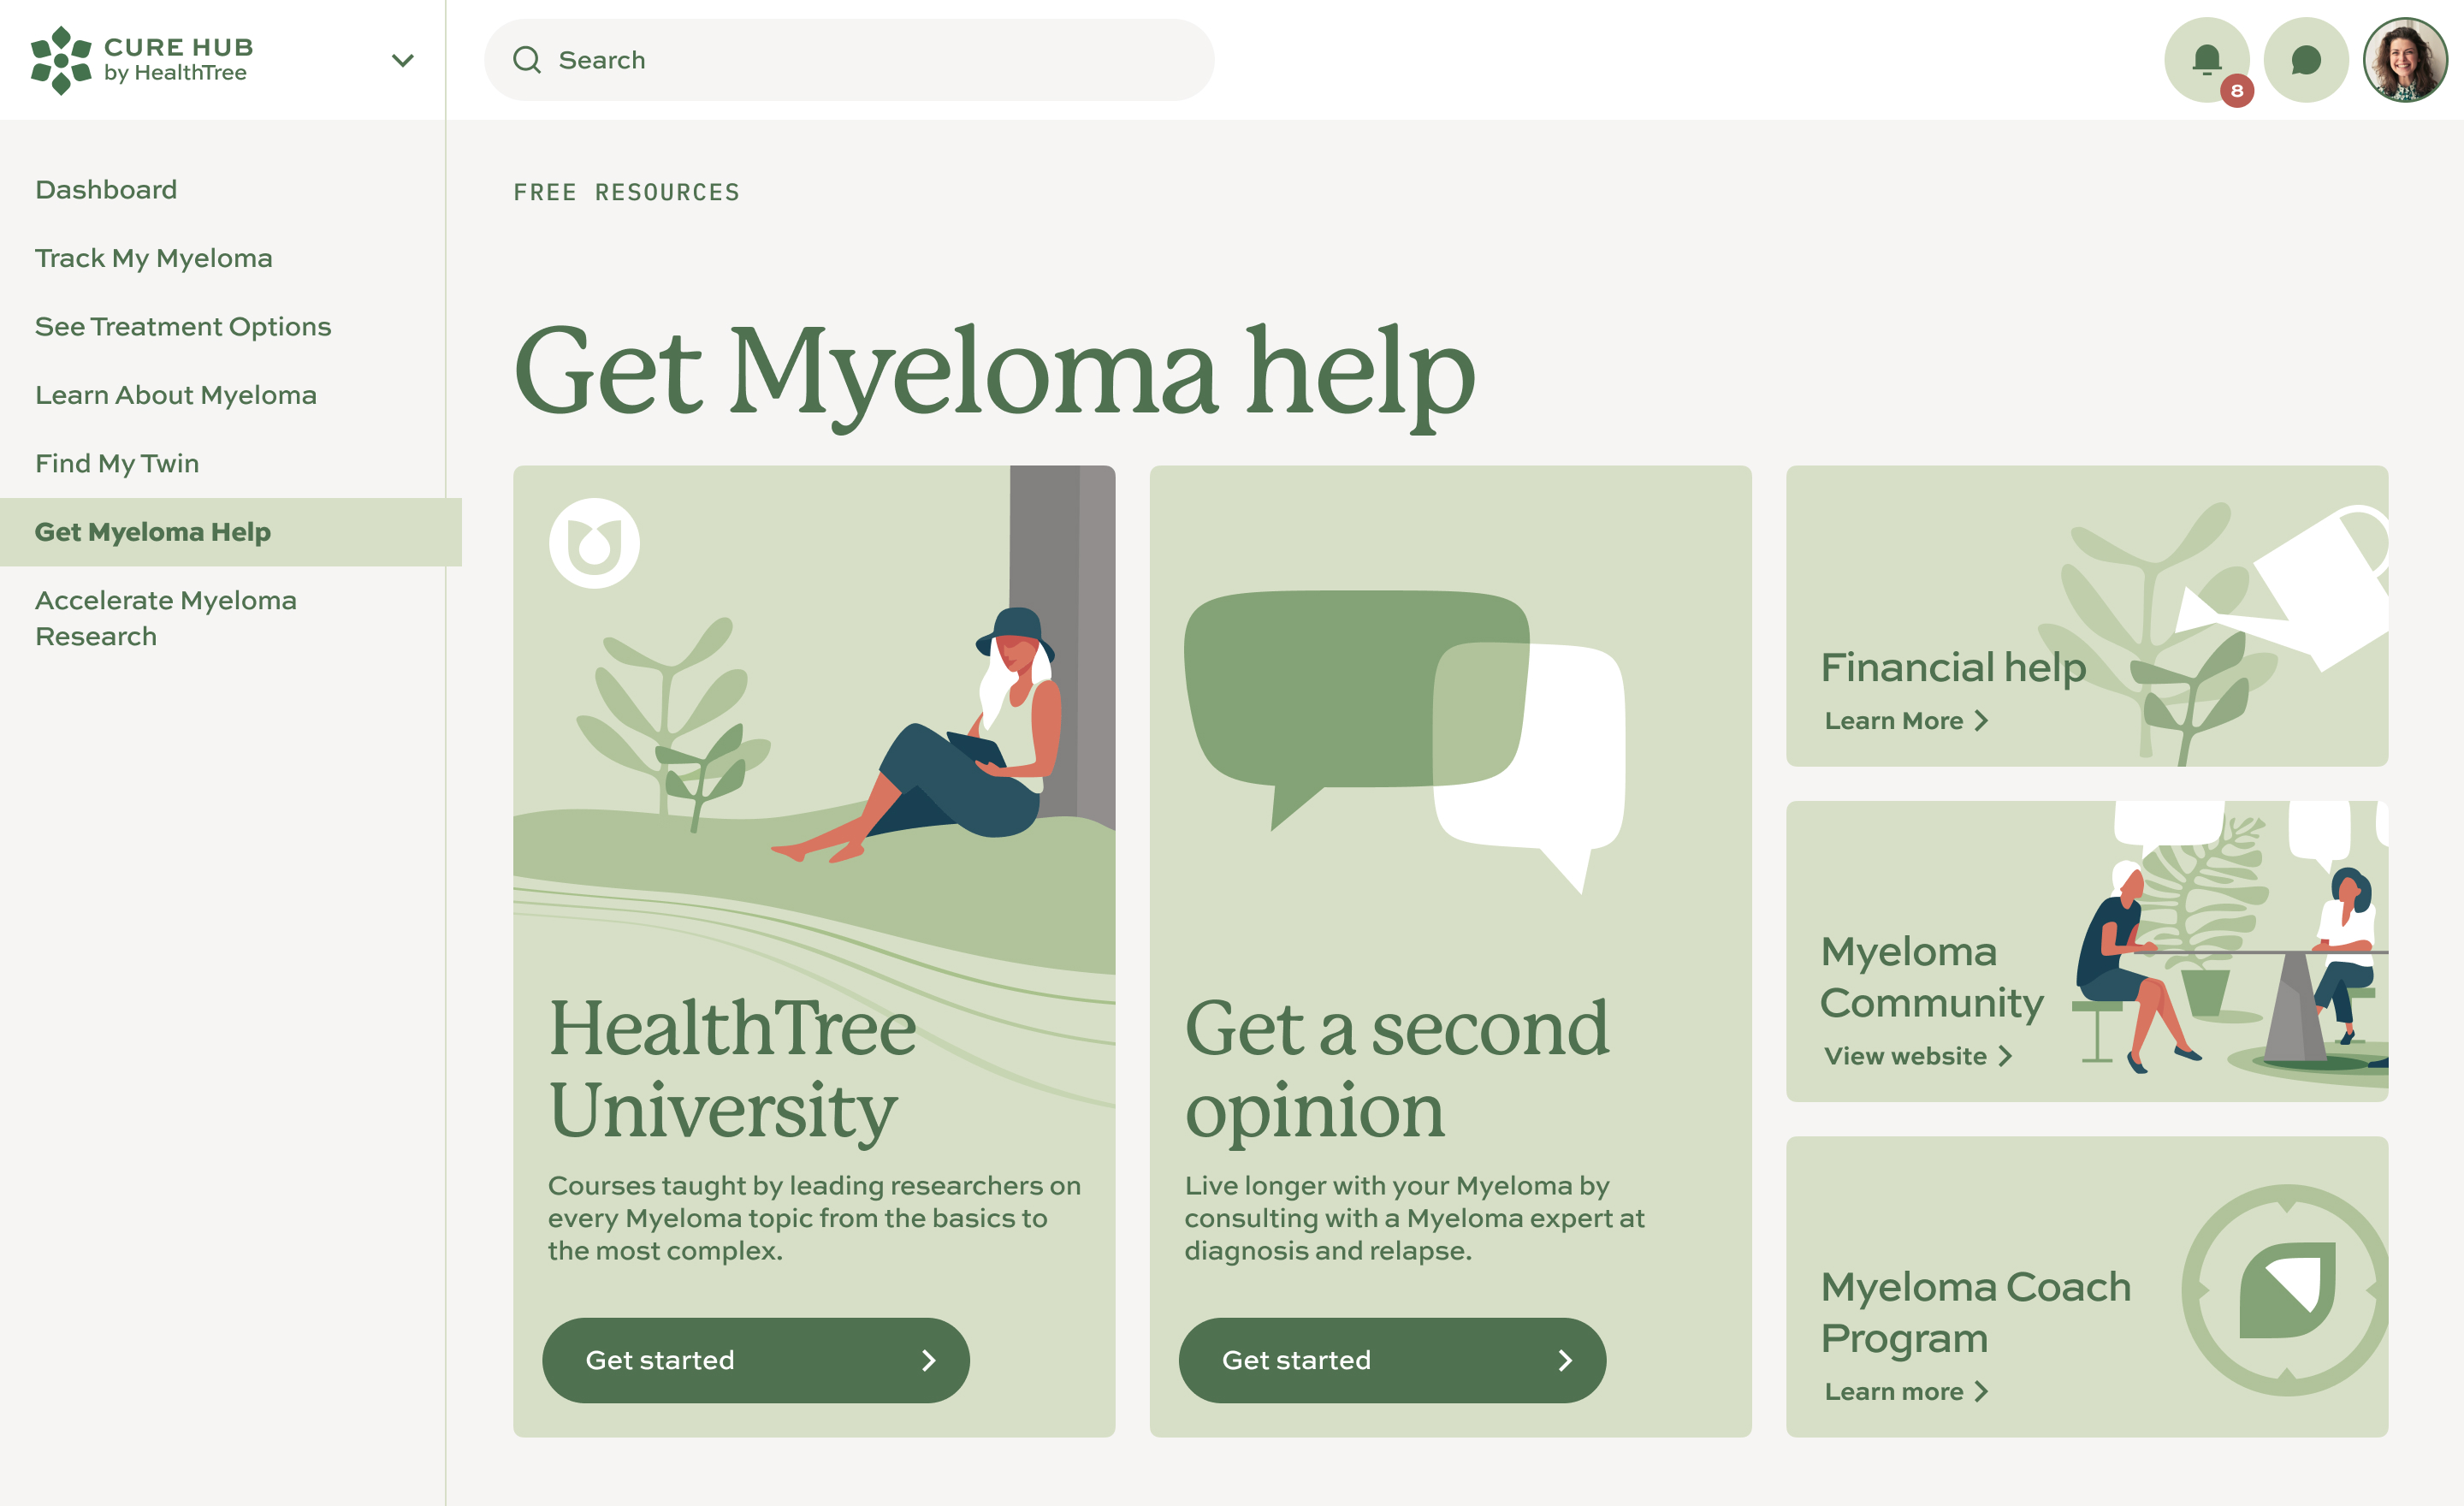Click the Myeloma Coach leaf emblem
Screen dimensions: 2464x1506
(x=2287, y=1290)
